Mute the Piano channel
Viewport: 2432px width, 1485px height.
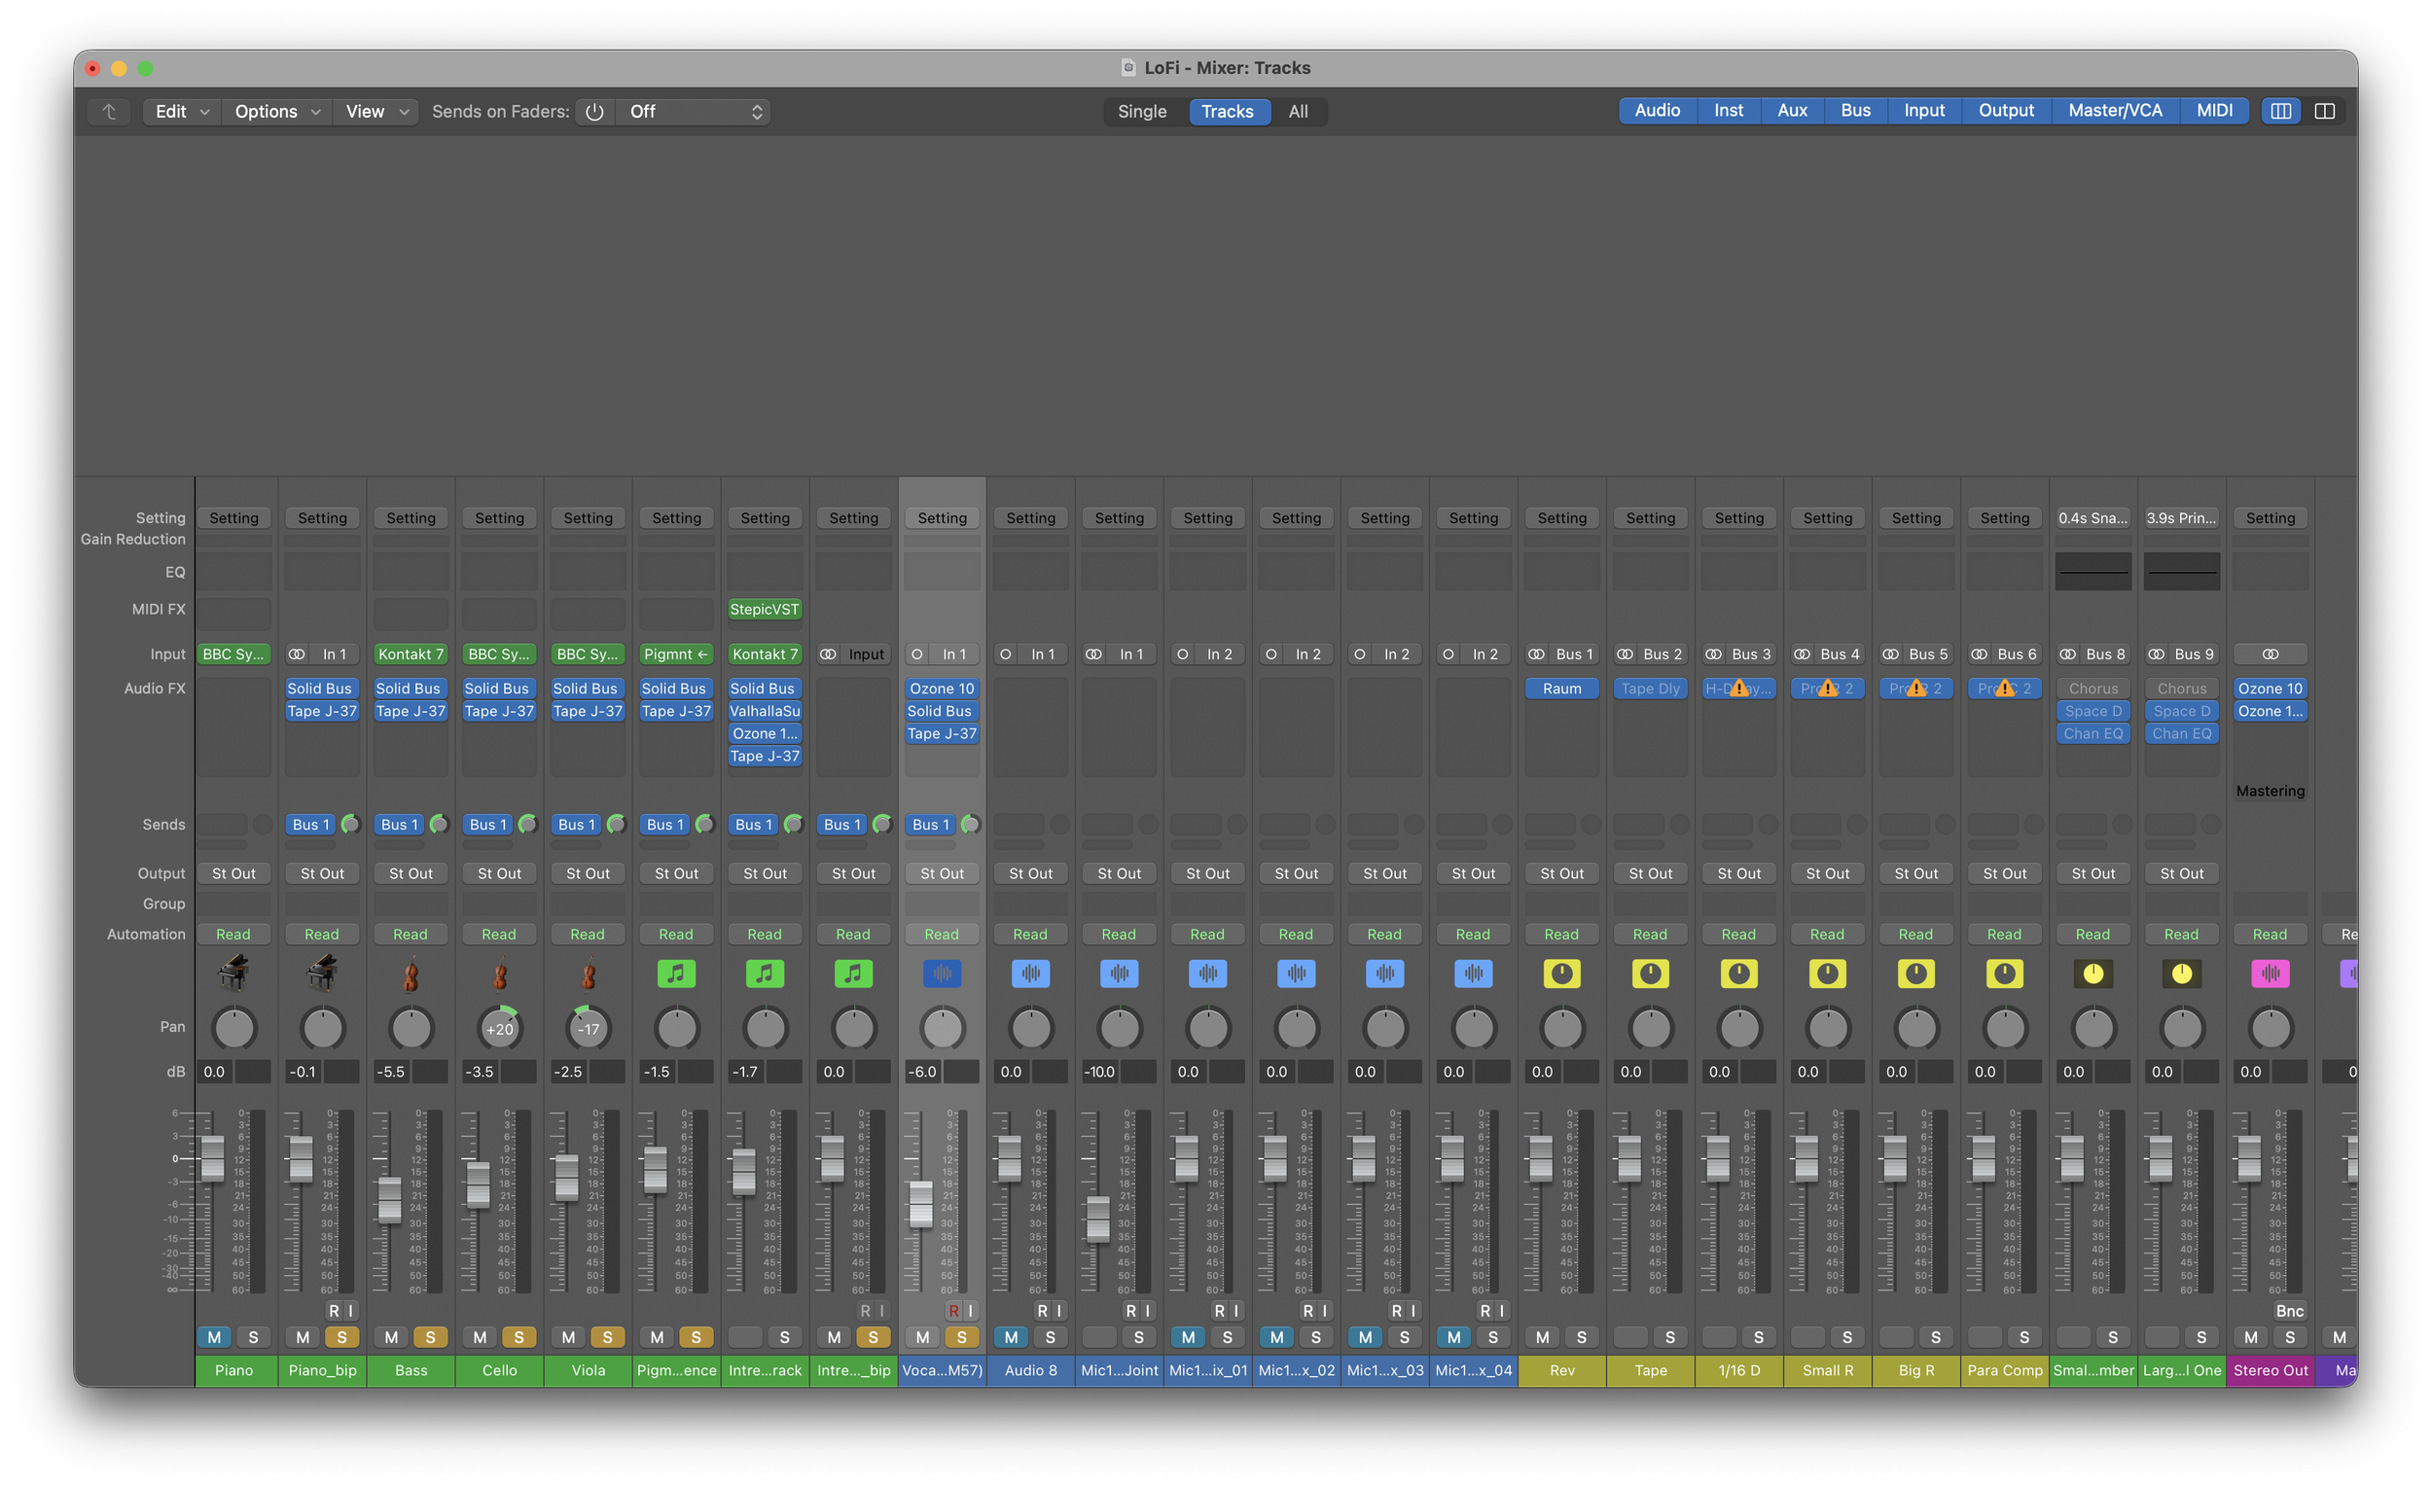tap(214, 1337)
